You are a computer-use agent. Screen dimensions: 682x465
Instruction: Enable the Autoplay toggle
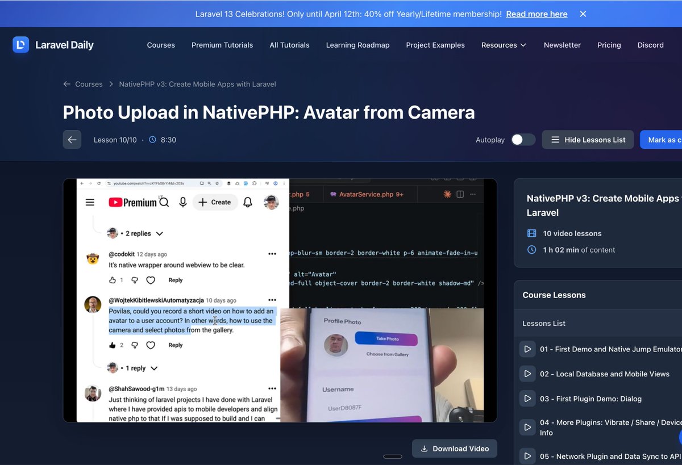point(522,139)
